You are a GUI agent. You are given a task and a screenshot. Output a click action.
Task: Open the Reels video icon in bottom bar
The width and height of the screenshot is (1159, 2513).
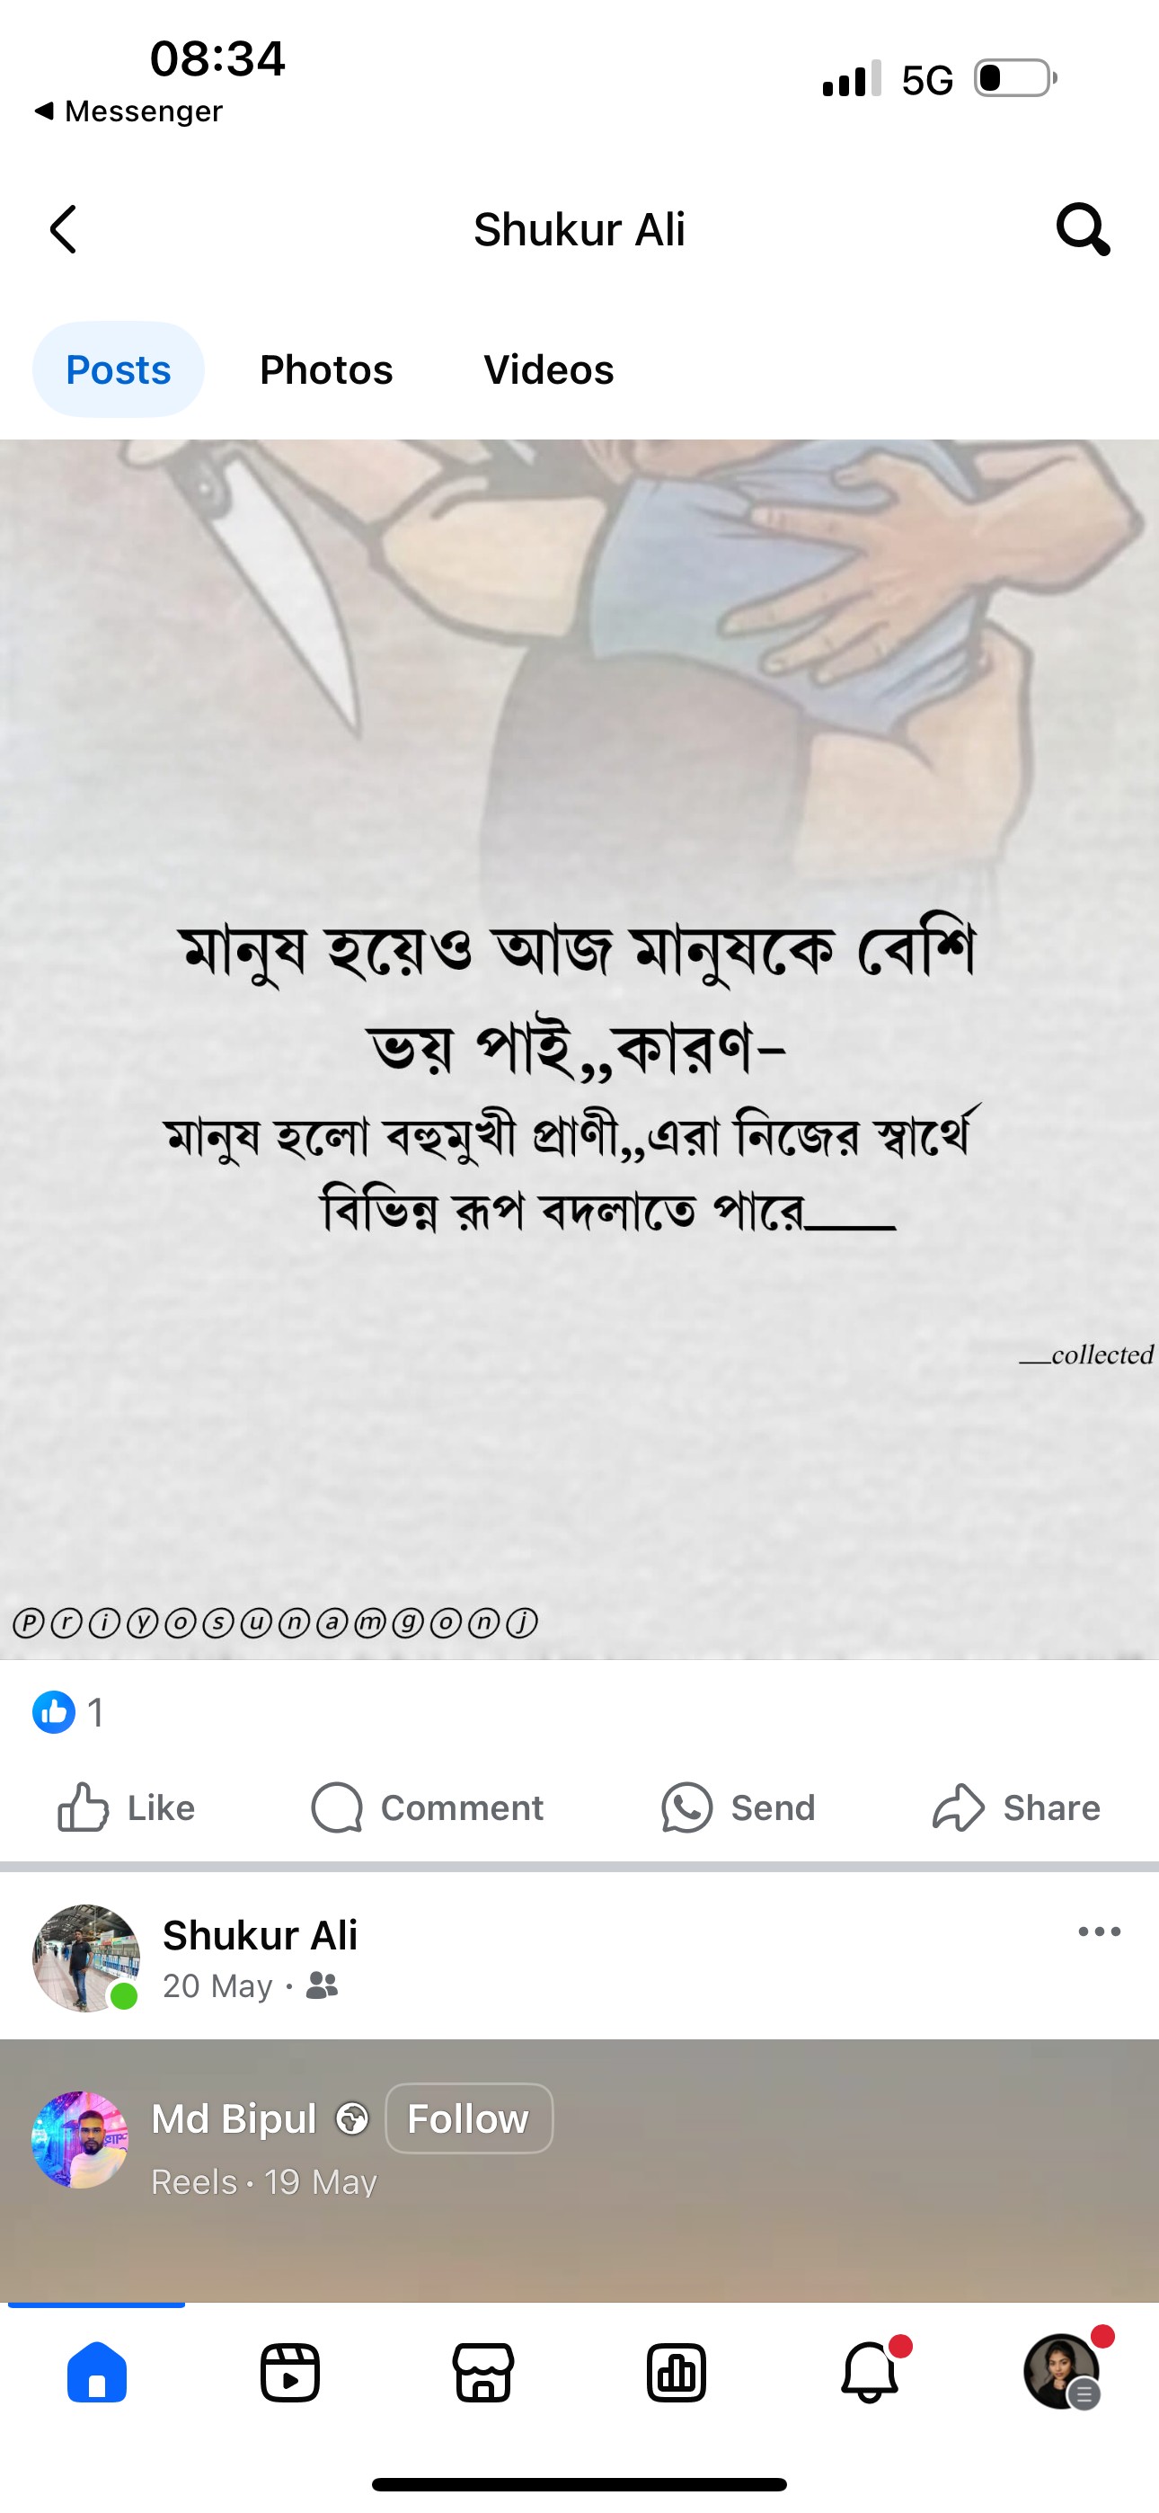[289, 2372]
